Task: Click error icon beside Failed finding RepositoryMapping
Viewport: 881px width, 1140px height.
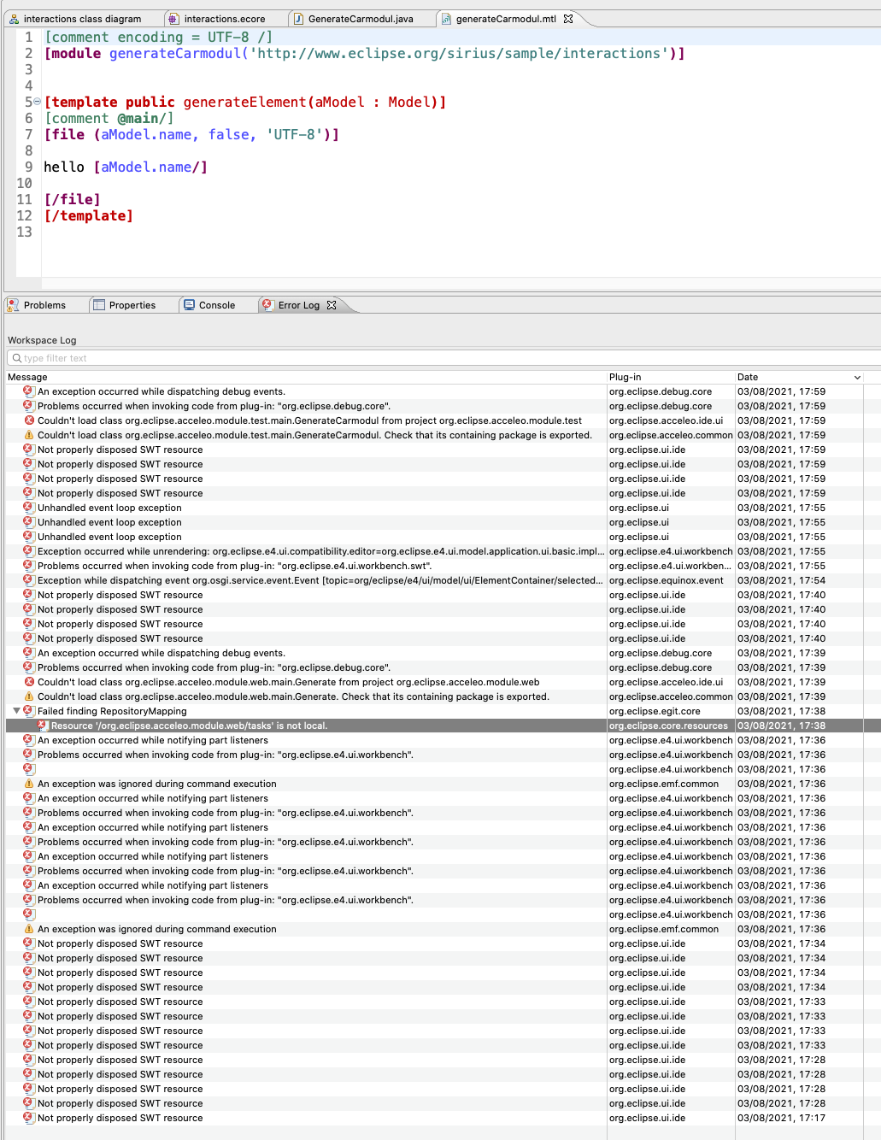Action: pos(28,711)
